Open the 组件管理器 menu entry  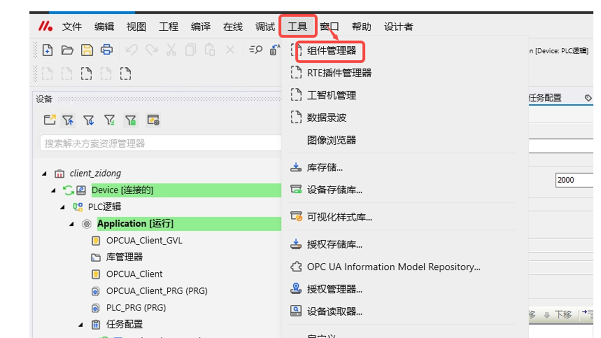point(331,51)
